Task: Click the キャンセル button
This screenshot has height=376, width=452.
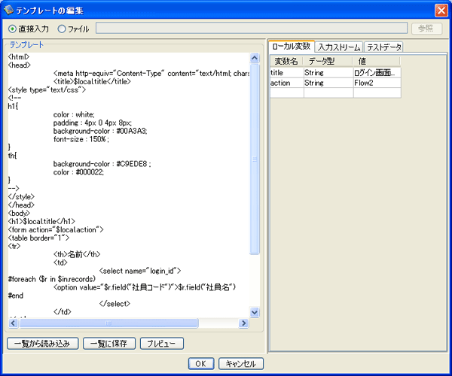Action: (x=241, y=363)
